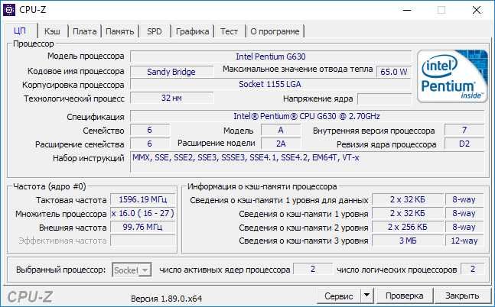Screen dimensions: 495x307
Task: Open the Выбранный процессор Socket combo box
Action: click(132, 270)
